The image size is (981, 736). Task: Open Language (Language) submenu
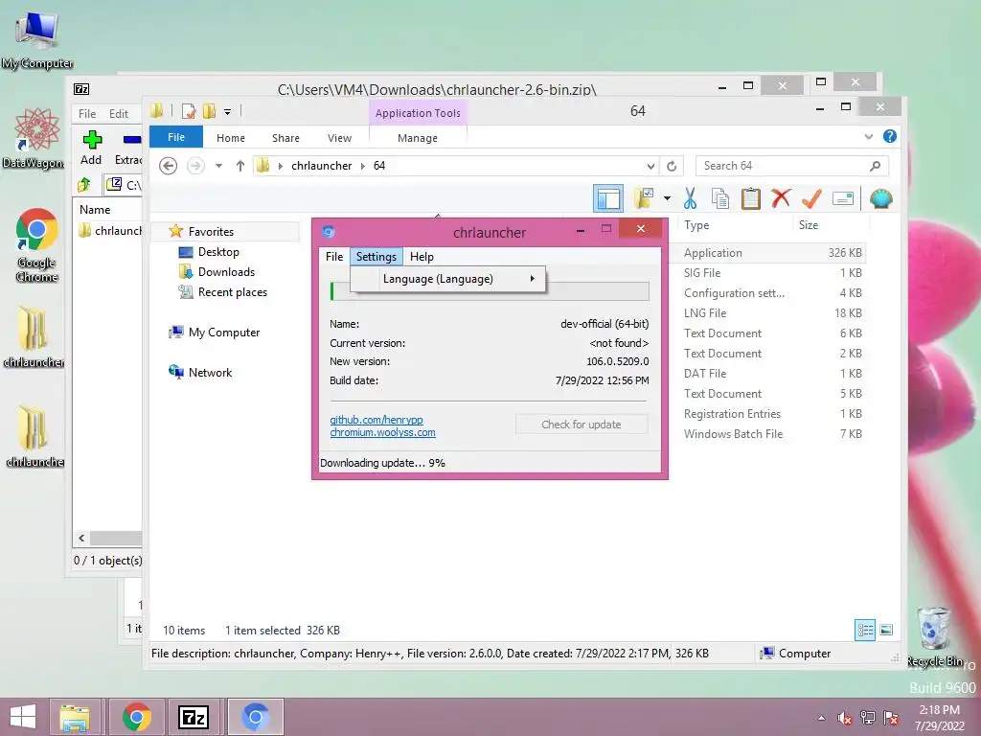[448, 279]
